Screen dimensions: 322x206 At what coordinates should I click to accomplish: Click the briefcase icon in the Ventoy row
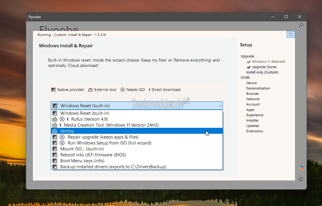(x=55, y=131)
